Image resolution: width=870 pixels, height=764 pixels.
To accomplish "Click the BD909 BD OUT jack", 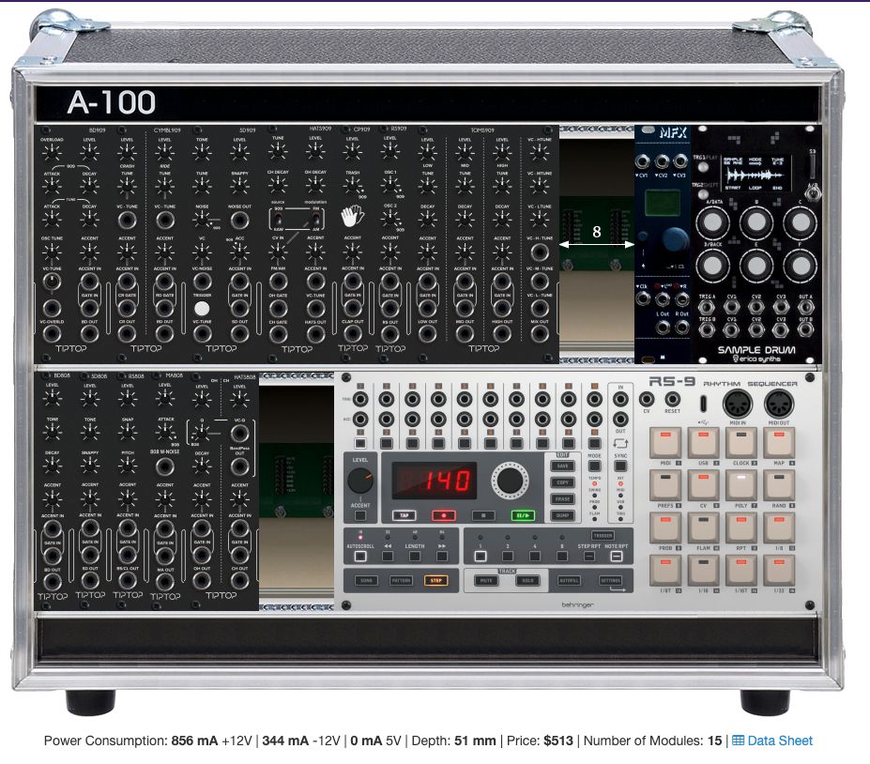I will click(x=89, y=333).
